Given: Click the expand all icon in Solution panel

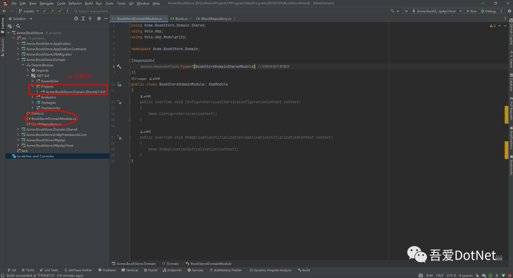Looking at the screenshot, I should (x=83, y=19).
